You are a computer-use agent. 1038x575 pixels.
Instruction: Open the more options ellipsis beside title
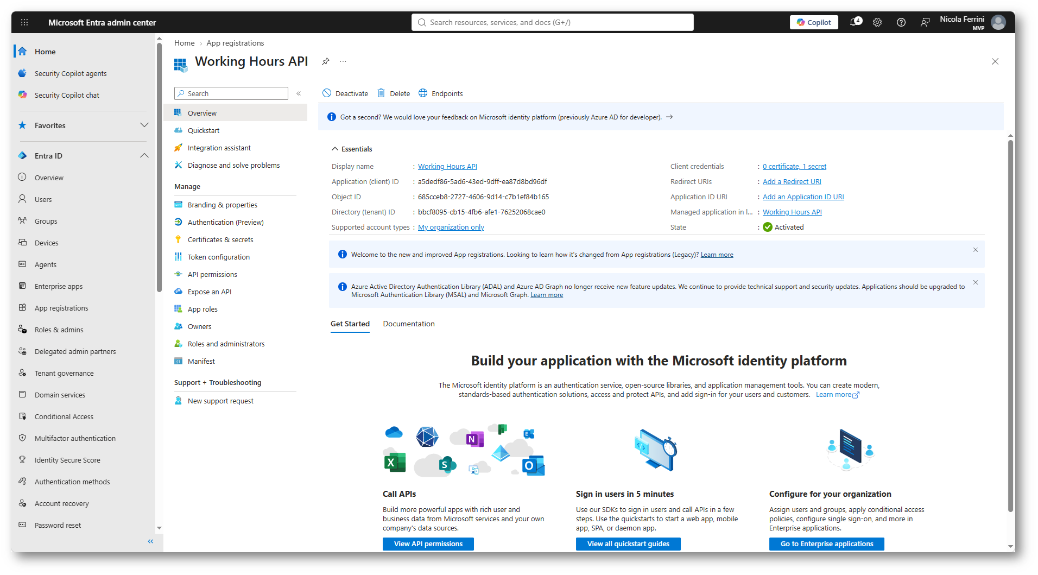343,61
